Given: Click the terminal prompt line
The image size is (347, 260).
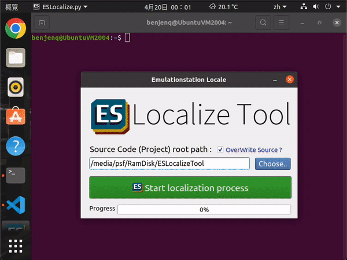Looking at the screenshot, I should (x=81, y=38).
